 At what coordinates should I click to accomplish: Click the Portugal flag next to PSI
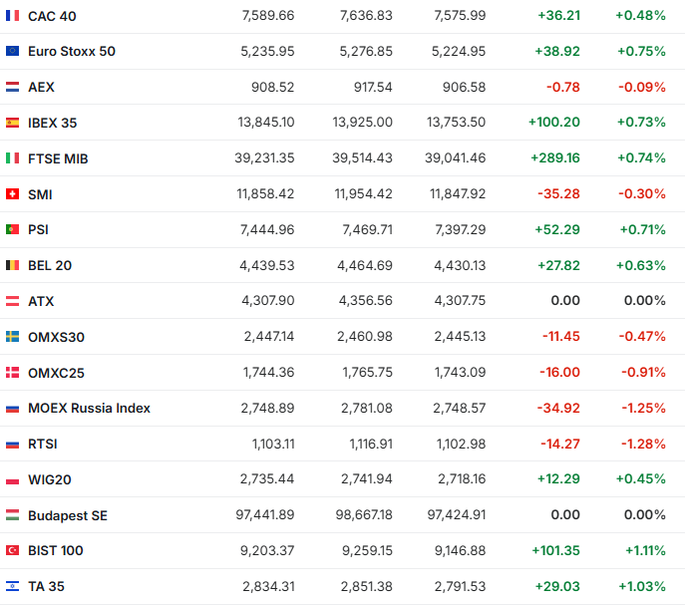pyautogui.click(x=12, y=229)
